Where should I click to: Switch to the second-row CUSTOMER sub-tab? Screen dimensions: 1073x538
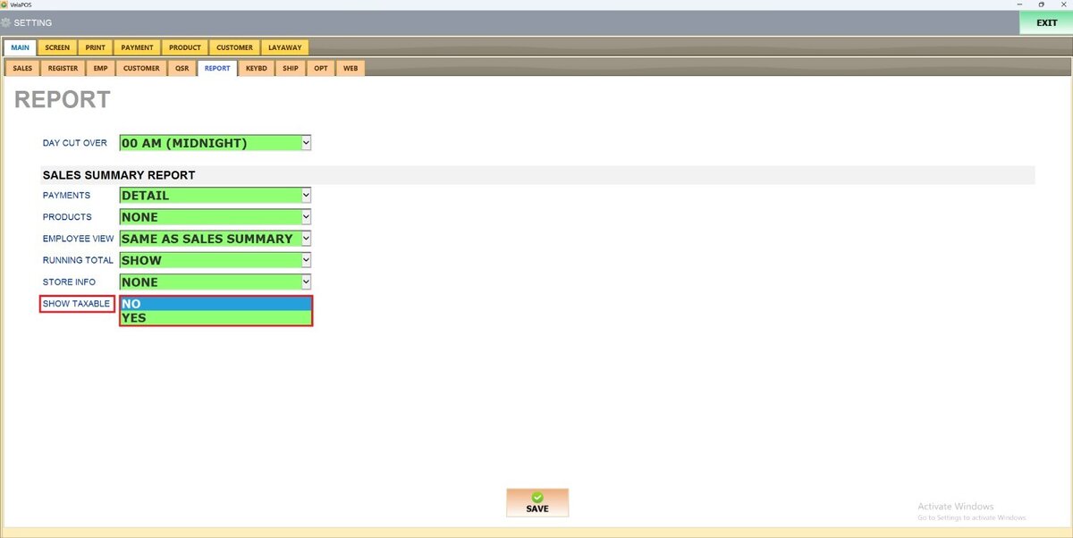[x=141, y=68]
